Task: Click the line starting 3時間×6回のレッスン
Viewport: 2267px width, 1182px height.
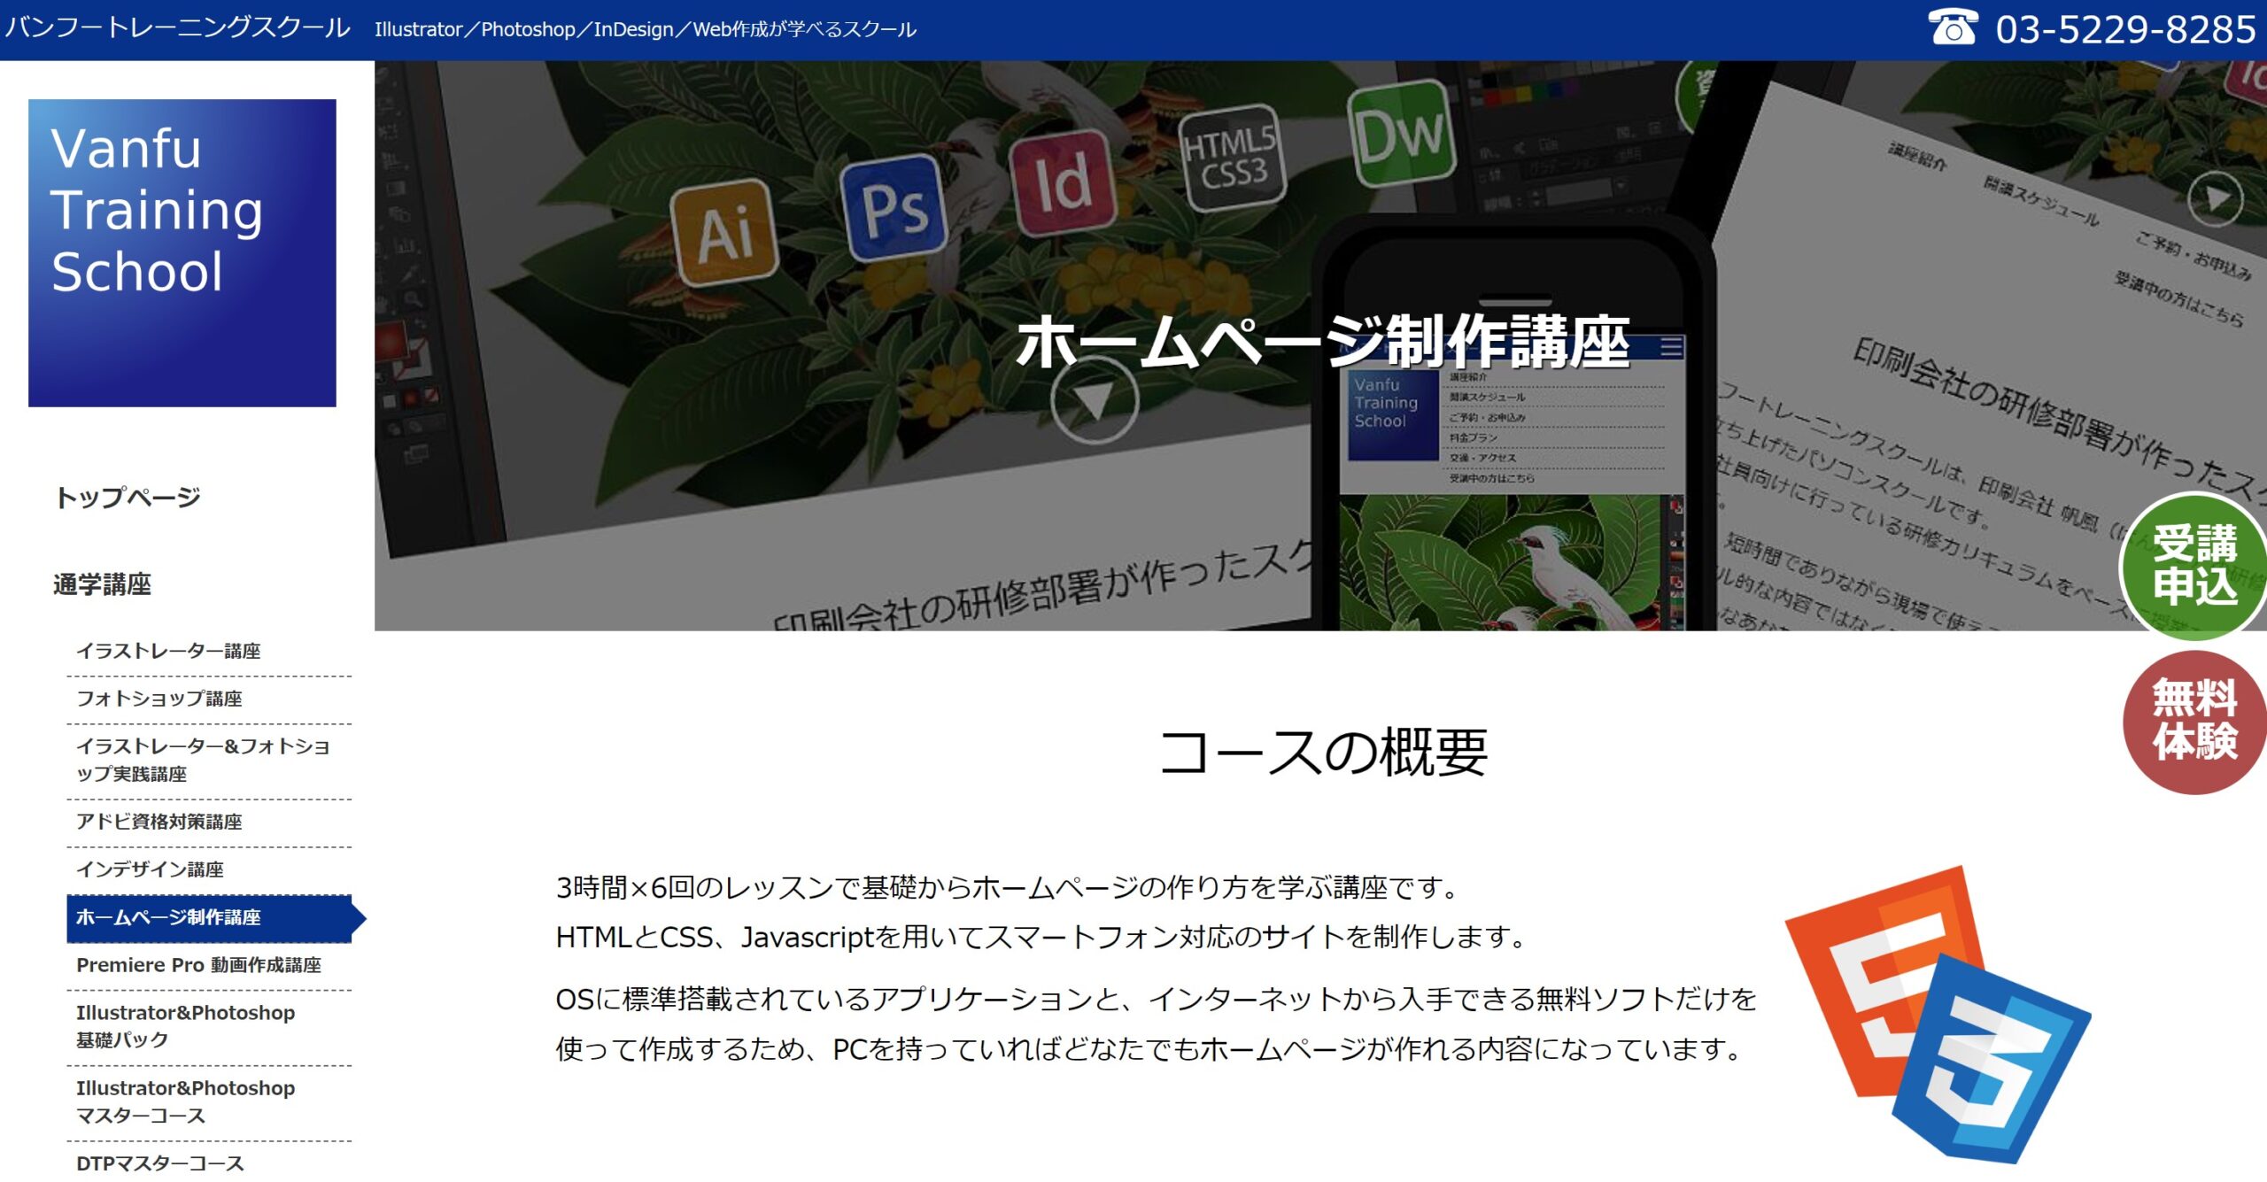Action: [1010, 887]
